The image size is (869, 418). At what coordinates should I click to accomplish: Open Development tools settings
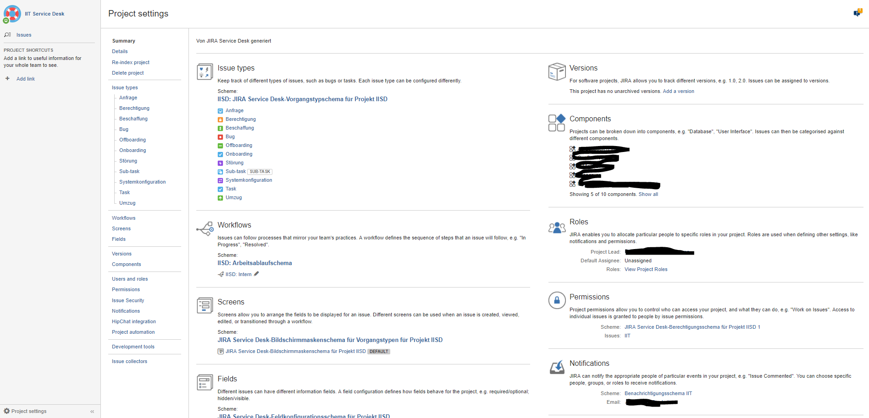point(133,347)
